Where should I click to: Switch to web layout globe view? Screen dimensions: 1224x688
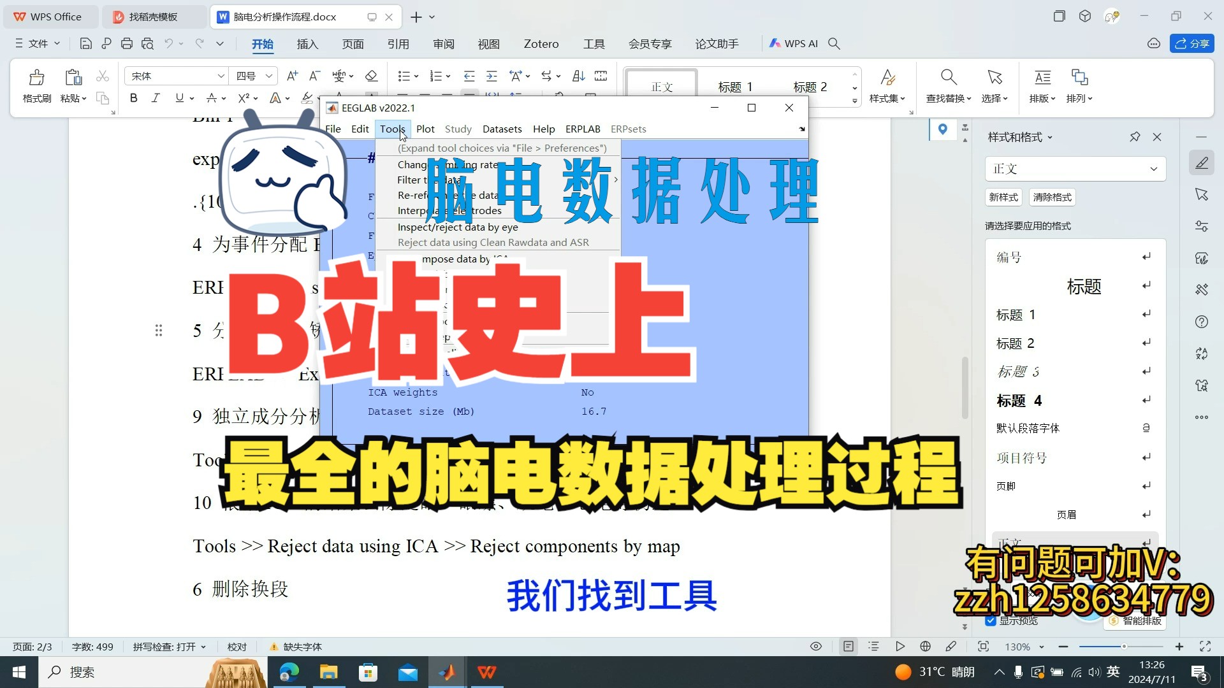[926, 647]
